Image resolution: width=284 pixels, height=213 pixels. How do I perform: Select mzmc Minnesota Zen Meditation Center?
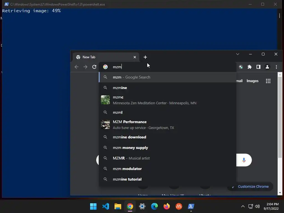168,100
